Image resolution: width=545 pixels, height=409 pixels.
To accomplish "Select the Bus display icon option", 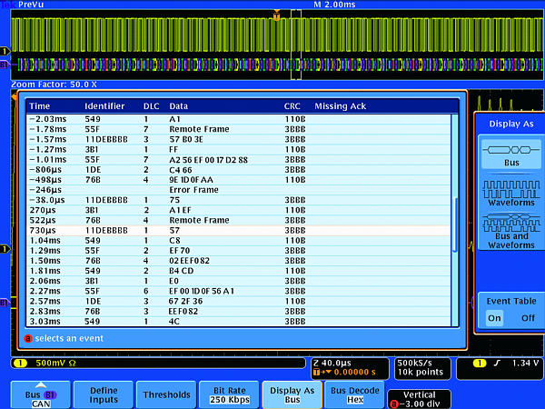I will point(509,151).
